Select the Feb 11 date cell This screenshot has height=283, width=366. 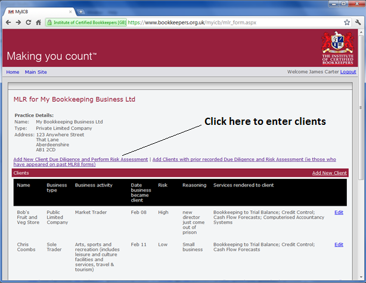(139, 244)
